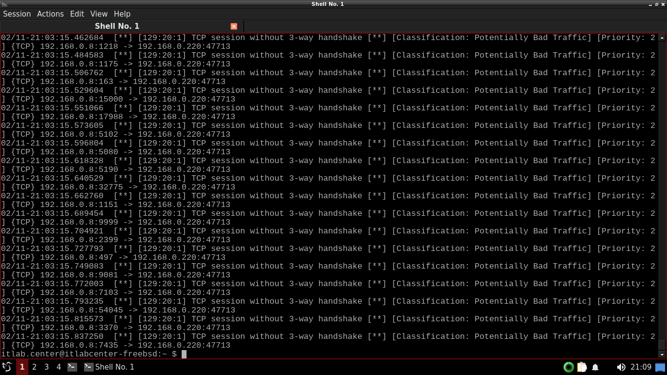This screenshot has height=375, width=667.
Task: Launch terminal from taskbar quick-launch icon
Action: (x=72, y=367)
